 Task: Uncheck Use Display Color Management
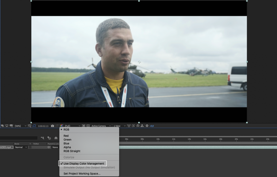(84, 164)
